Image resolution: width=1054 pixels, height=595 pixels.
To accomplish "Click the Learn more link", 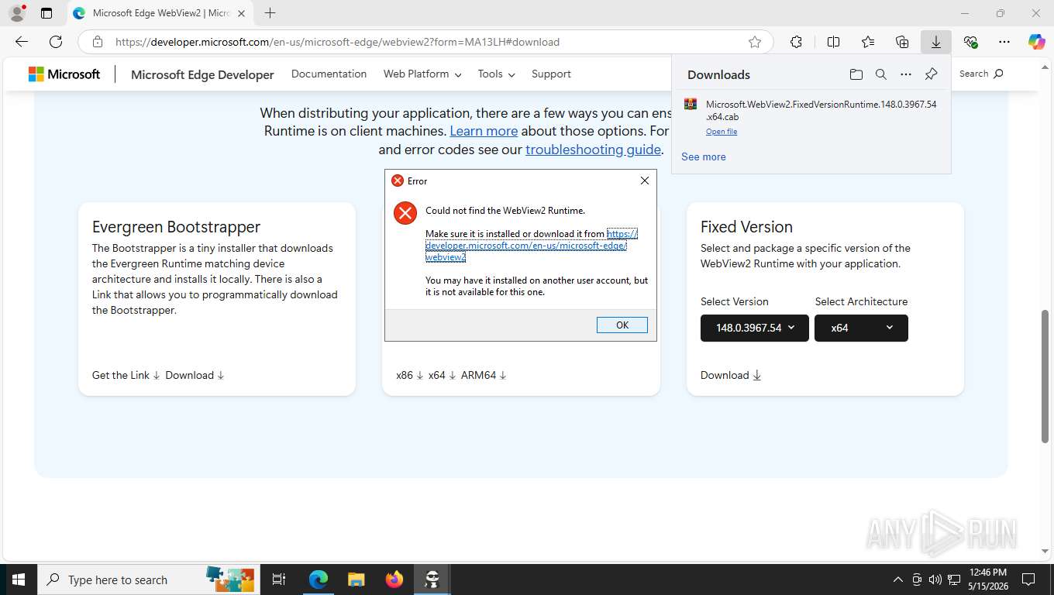I will (x=484, y=131).
